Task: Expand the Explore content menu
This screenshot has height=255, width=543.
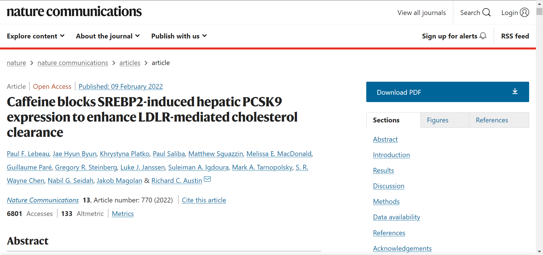Action: pos(36,36)
